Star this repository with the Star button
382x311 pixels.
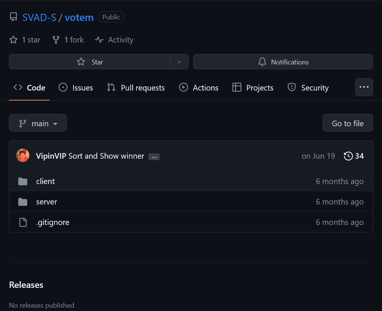90,62
